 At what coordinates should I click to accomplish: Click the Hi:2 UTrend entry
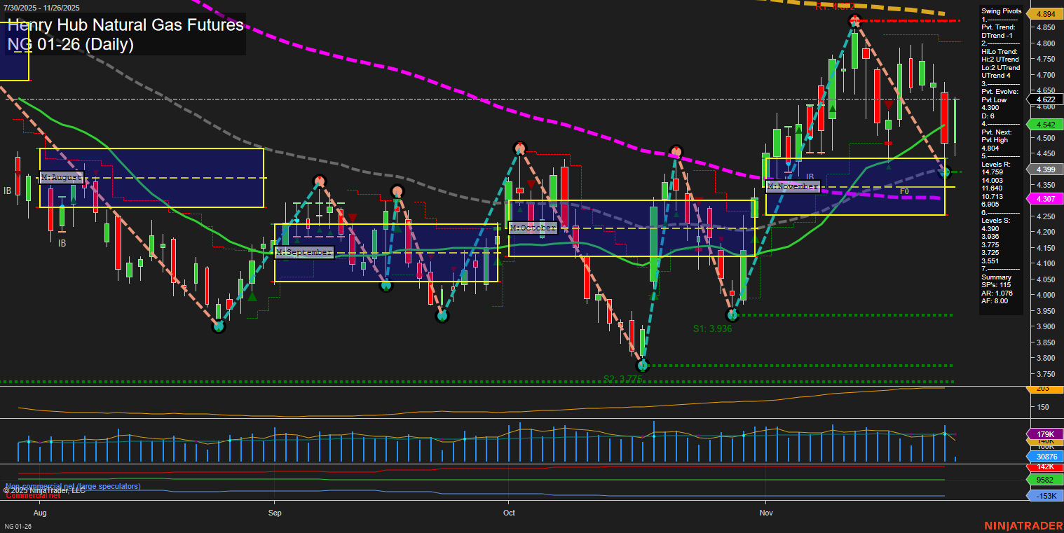coord(1000,60)
